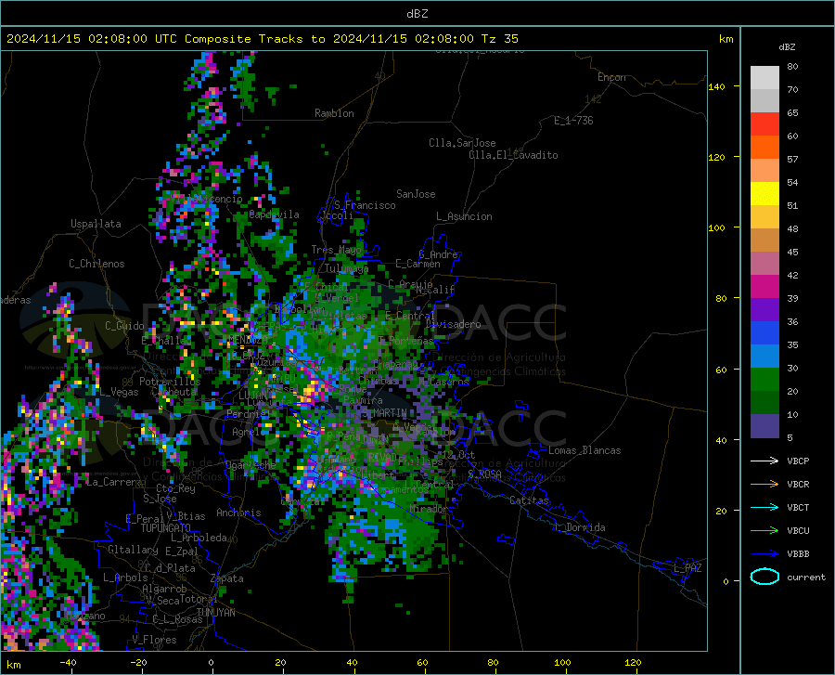Click the 'Lomas_Blancas' place label

coord(584,450)
